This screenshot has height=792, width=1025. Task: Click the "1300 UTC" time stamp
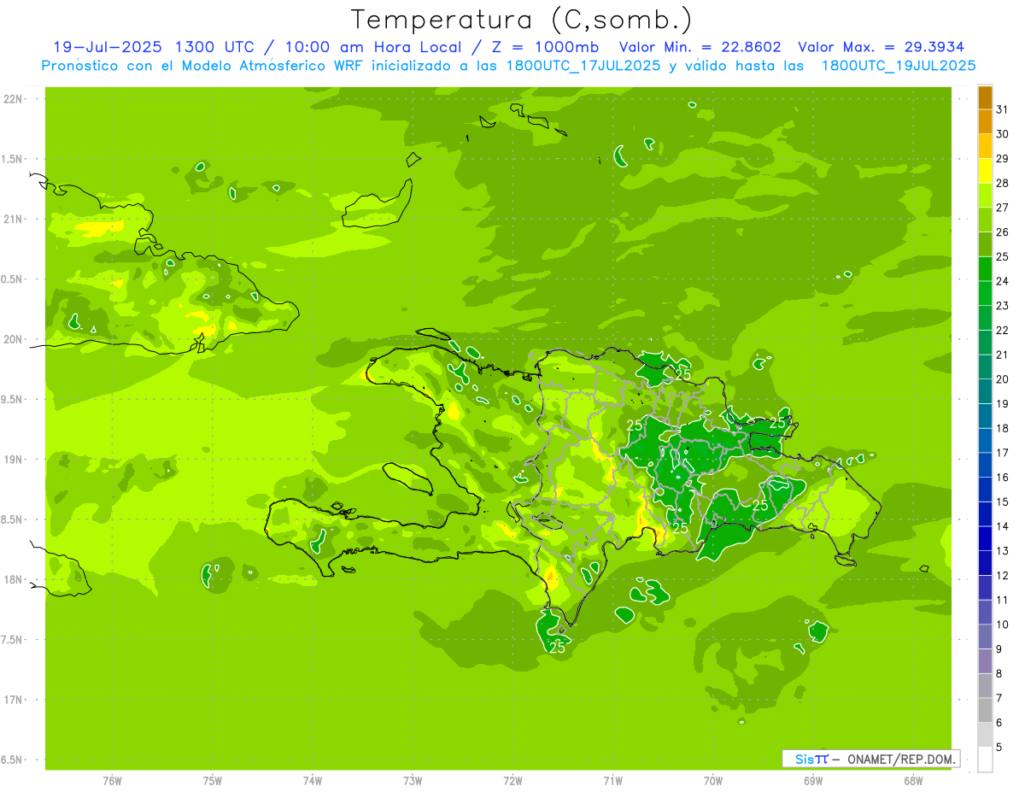pyautogui.click(x=214, y=47)
